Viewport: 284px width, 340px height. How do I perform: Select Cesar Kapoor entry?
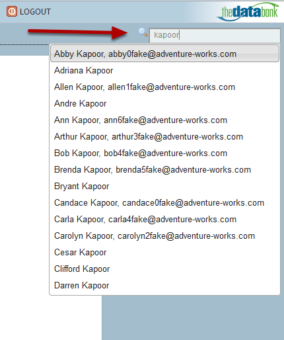pyautogui.click(x=164, y=253)
